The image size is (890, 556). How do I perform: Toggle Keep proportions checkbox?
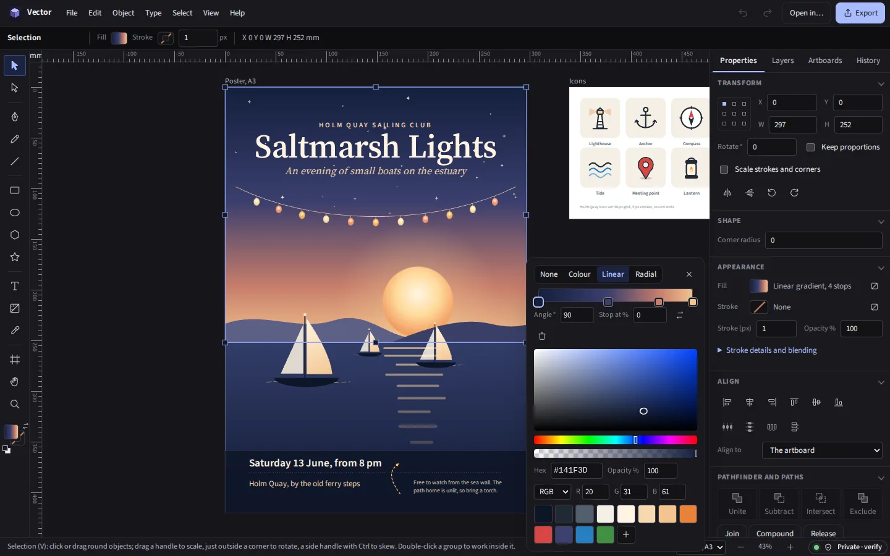coord(811,147)
